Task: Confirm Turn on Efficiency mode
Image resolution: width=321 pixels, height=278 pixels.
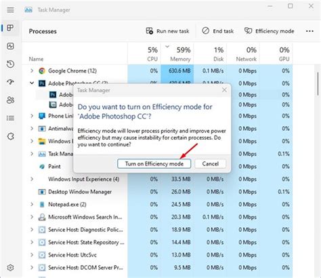Action: 154,163
